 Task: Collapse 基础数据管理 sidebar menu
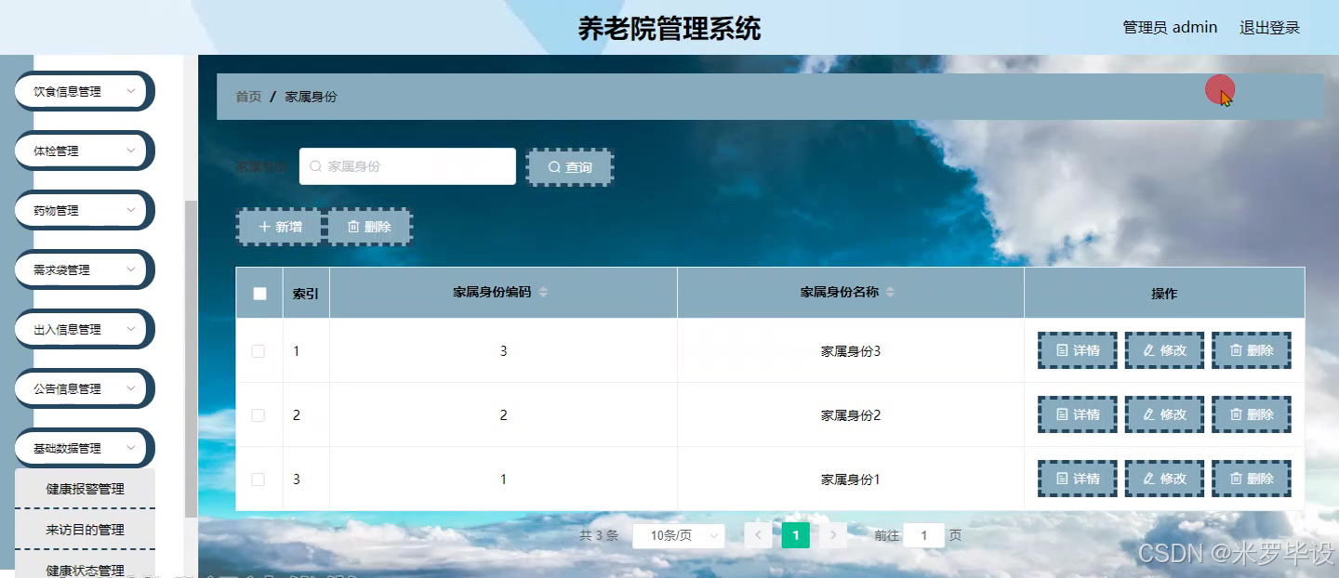84,448
